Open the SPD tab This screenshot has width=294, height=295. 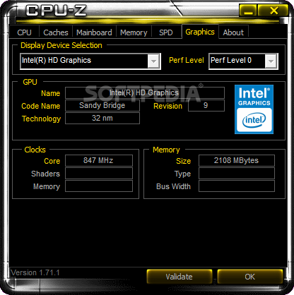[x=166, y=32]
